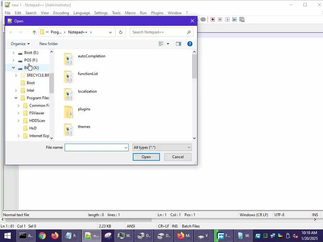Select Common Fi... folder in tree

pos(39,106)
